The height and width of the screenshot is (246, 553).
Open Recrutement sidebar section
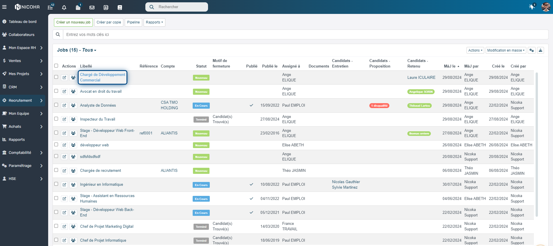[x=23, y=101]
